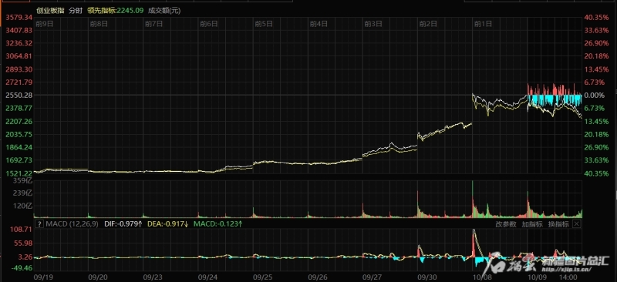Image resolution: width=617 pixels, height=282 pixels.
Task: Select the 前5日 day marker
Action: click(x=264, y=24)
